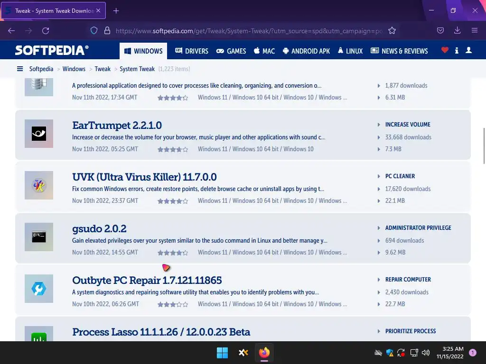This screenshot has height=364, width=486.
Task: Open gsudo 2.0.2 title link
Action: tap(99, 229)
